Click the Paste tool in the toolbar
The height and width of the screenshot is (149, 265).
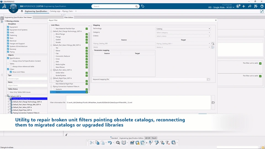point(103,143)
